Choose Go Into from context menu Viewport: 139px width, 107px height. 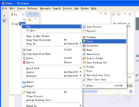click(52, 30)
